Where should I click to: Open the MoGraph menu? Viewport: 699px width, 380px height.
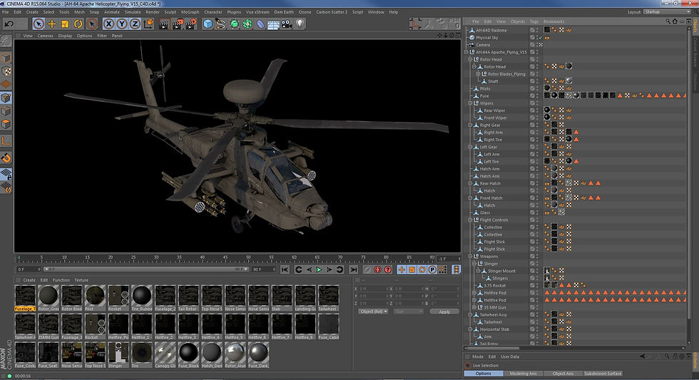click(x=190, y=12)
